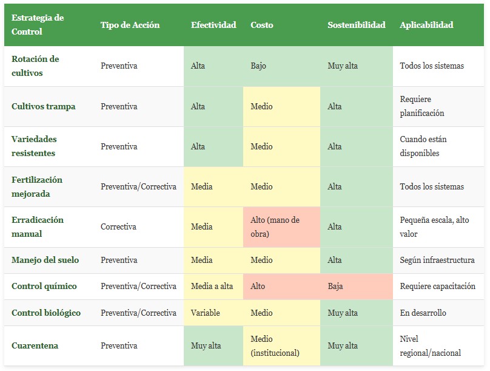This screenshot has width=490, height=371.
Task: Click the red 'Alto (mano de obra)' cost cell
Action: pyautogui.click(x=281, y=226)
